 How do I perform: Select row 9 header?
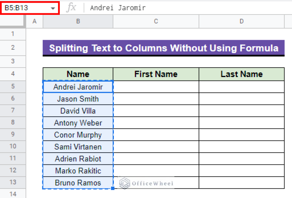[x=13, y=135]
